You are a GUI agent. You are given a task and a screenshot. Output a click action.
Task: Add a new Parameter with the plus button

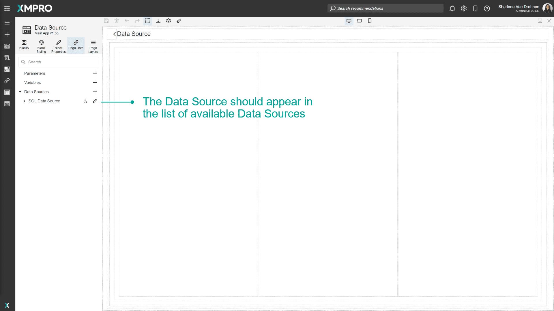[95, 73]
